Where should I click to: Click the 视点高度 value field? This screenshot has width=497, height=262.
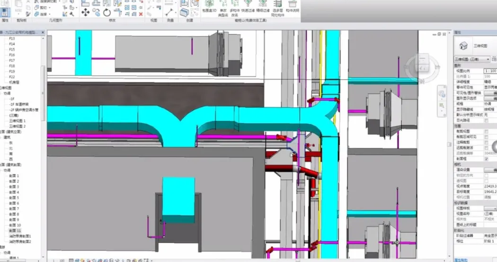[490, 186]
